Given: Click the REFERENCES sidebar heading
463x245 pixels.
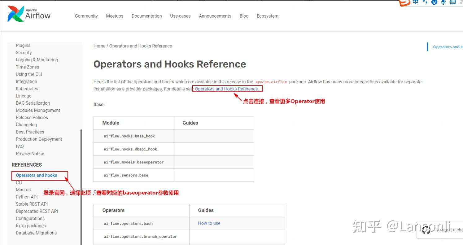Looking at the screenshot, I should click(27, 165).
